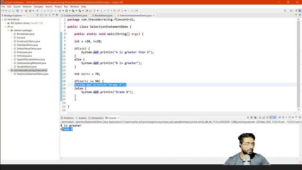This screenshot has height=170, width=302.
Task: Click the New file toolbar icon
Action: pos(3,11)
